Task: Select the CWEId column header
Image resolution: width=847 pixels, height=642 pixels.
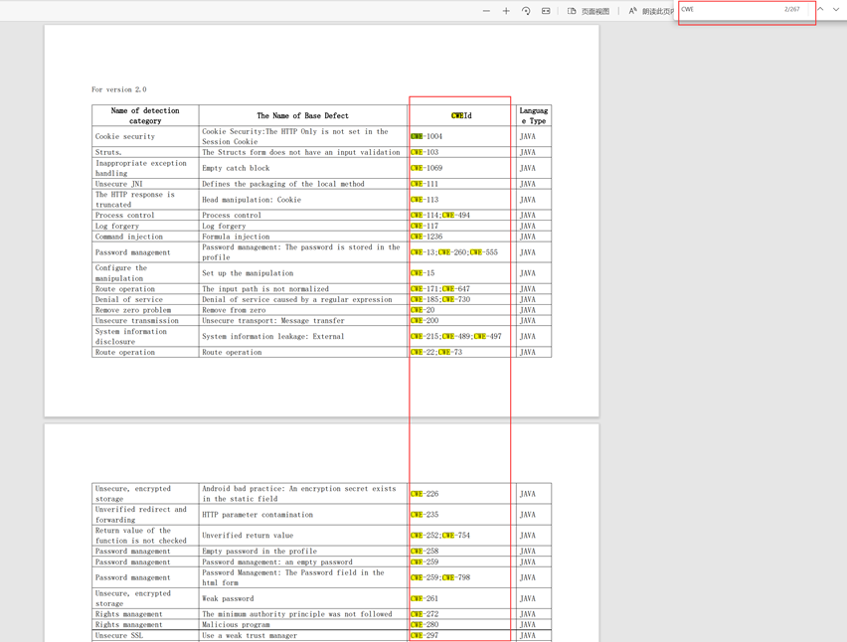Action: (x=460, y=115)
